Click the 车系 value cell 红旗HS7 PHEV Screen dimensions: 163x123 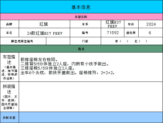(x=112, y=24)
